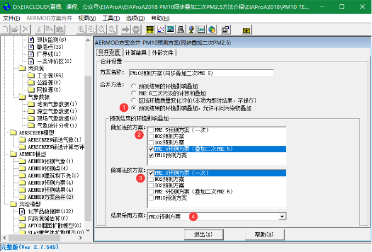Viewport: 372px width, 252px height.
Task: Uncheck PM2.5预测方案(一次) in 做减法的方案 list
Action: pos(151,173)
